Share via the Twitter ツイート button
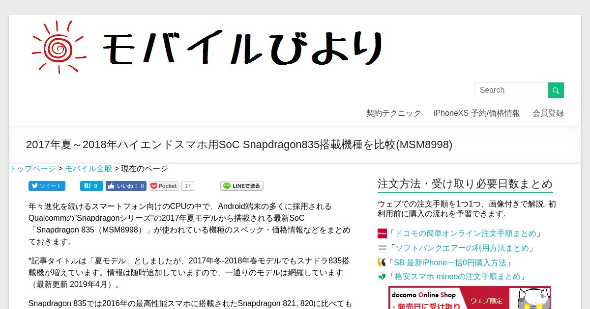The image size is (590, 309). [x=47, y=186]
